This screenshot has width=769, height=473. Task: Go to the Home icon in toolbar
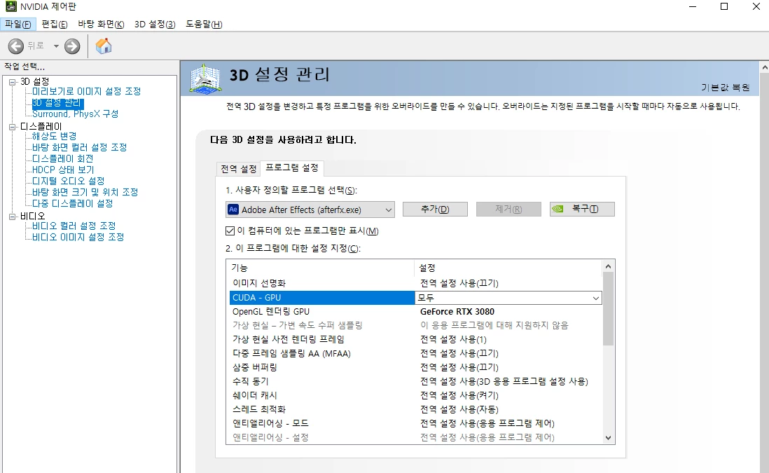tap(104, 46)
